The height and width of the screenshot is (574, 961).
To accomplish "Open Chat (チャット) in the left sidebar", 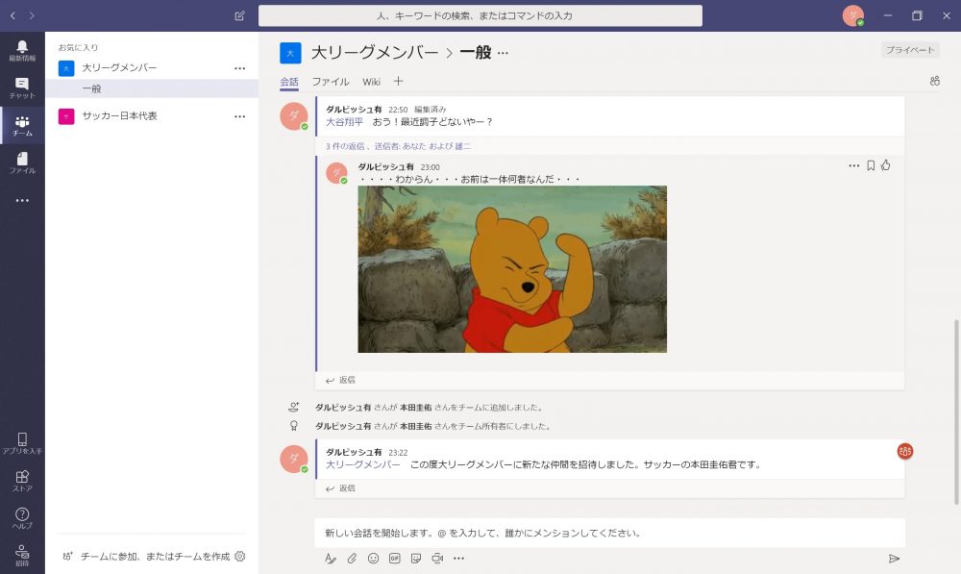I will (x=22, y=87).
